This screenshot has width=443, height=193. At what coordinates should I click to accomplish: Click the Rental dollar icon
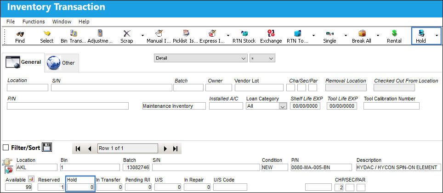tap(394, 33)
